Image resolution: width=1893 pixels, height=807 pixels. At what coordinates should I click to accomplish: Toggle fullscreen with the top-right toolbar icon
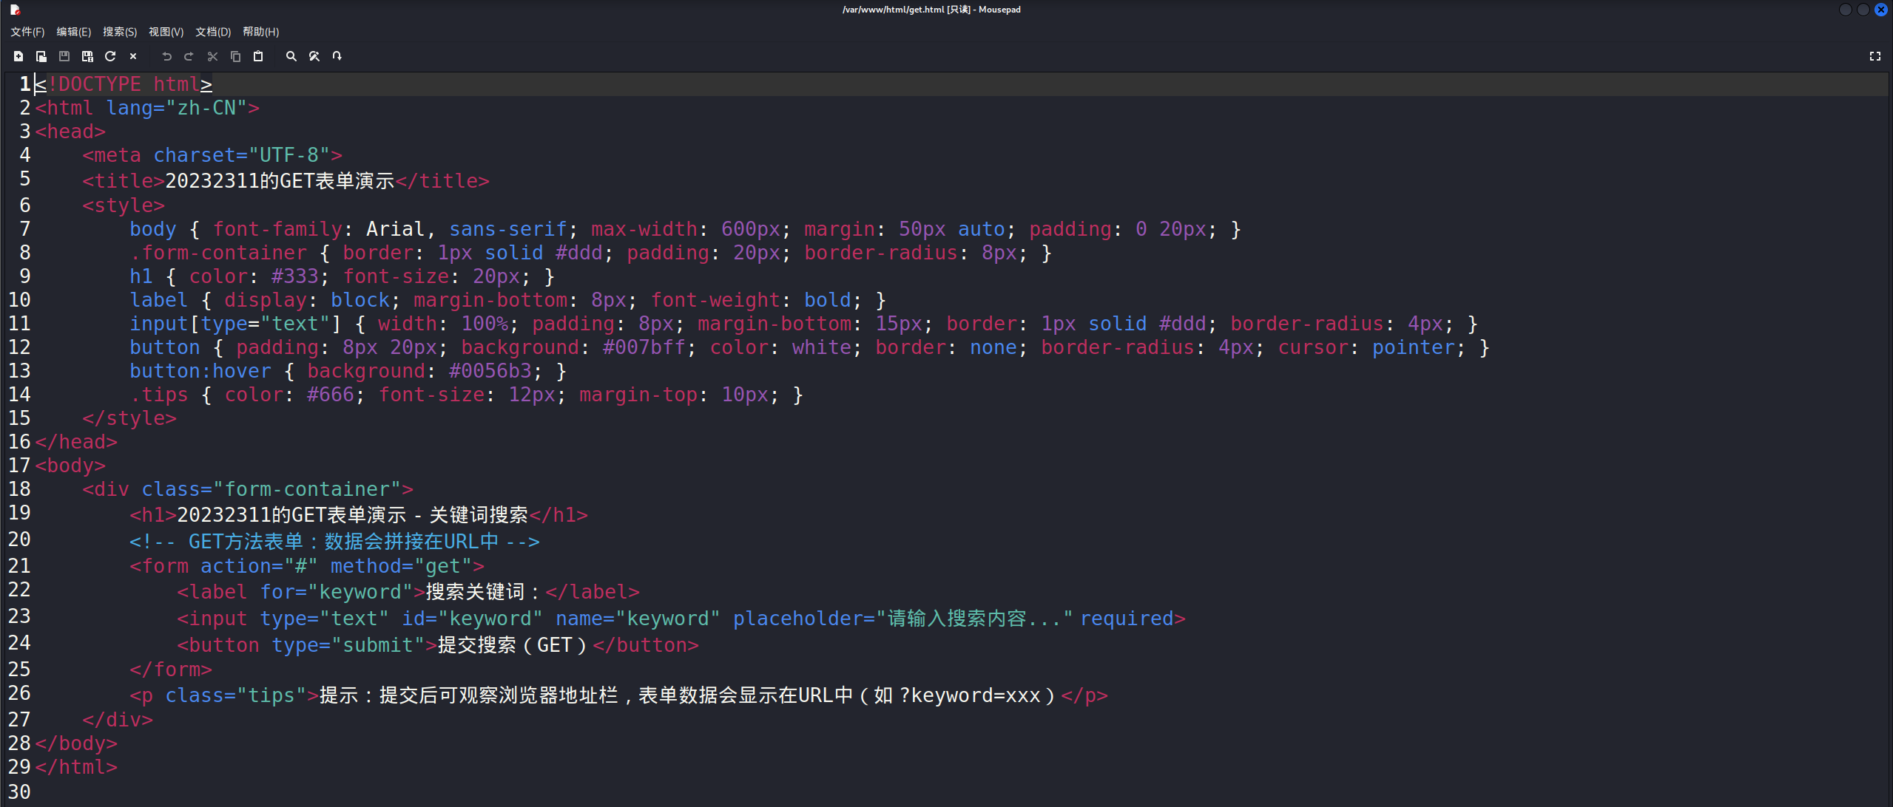tap(1875, 56)
